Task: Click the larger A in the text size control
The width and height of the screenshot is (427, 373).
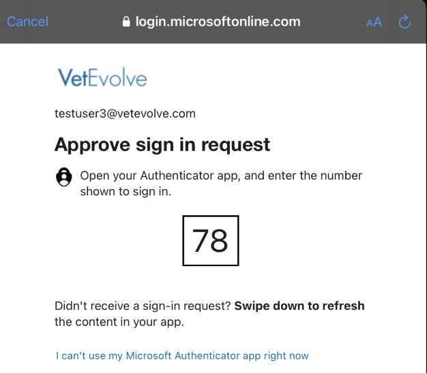Action: (378, 22)
